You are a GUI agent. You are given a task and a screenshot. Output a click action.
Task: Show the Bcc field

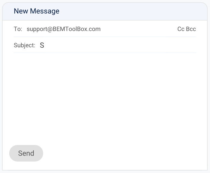point(191,29)
